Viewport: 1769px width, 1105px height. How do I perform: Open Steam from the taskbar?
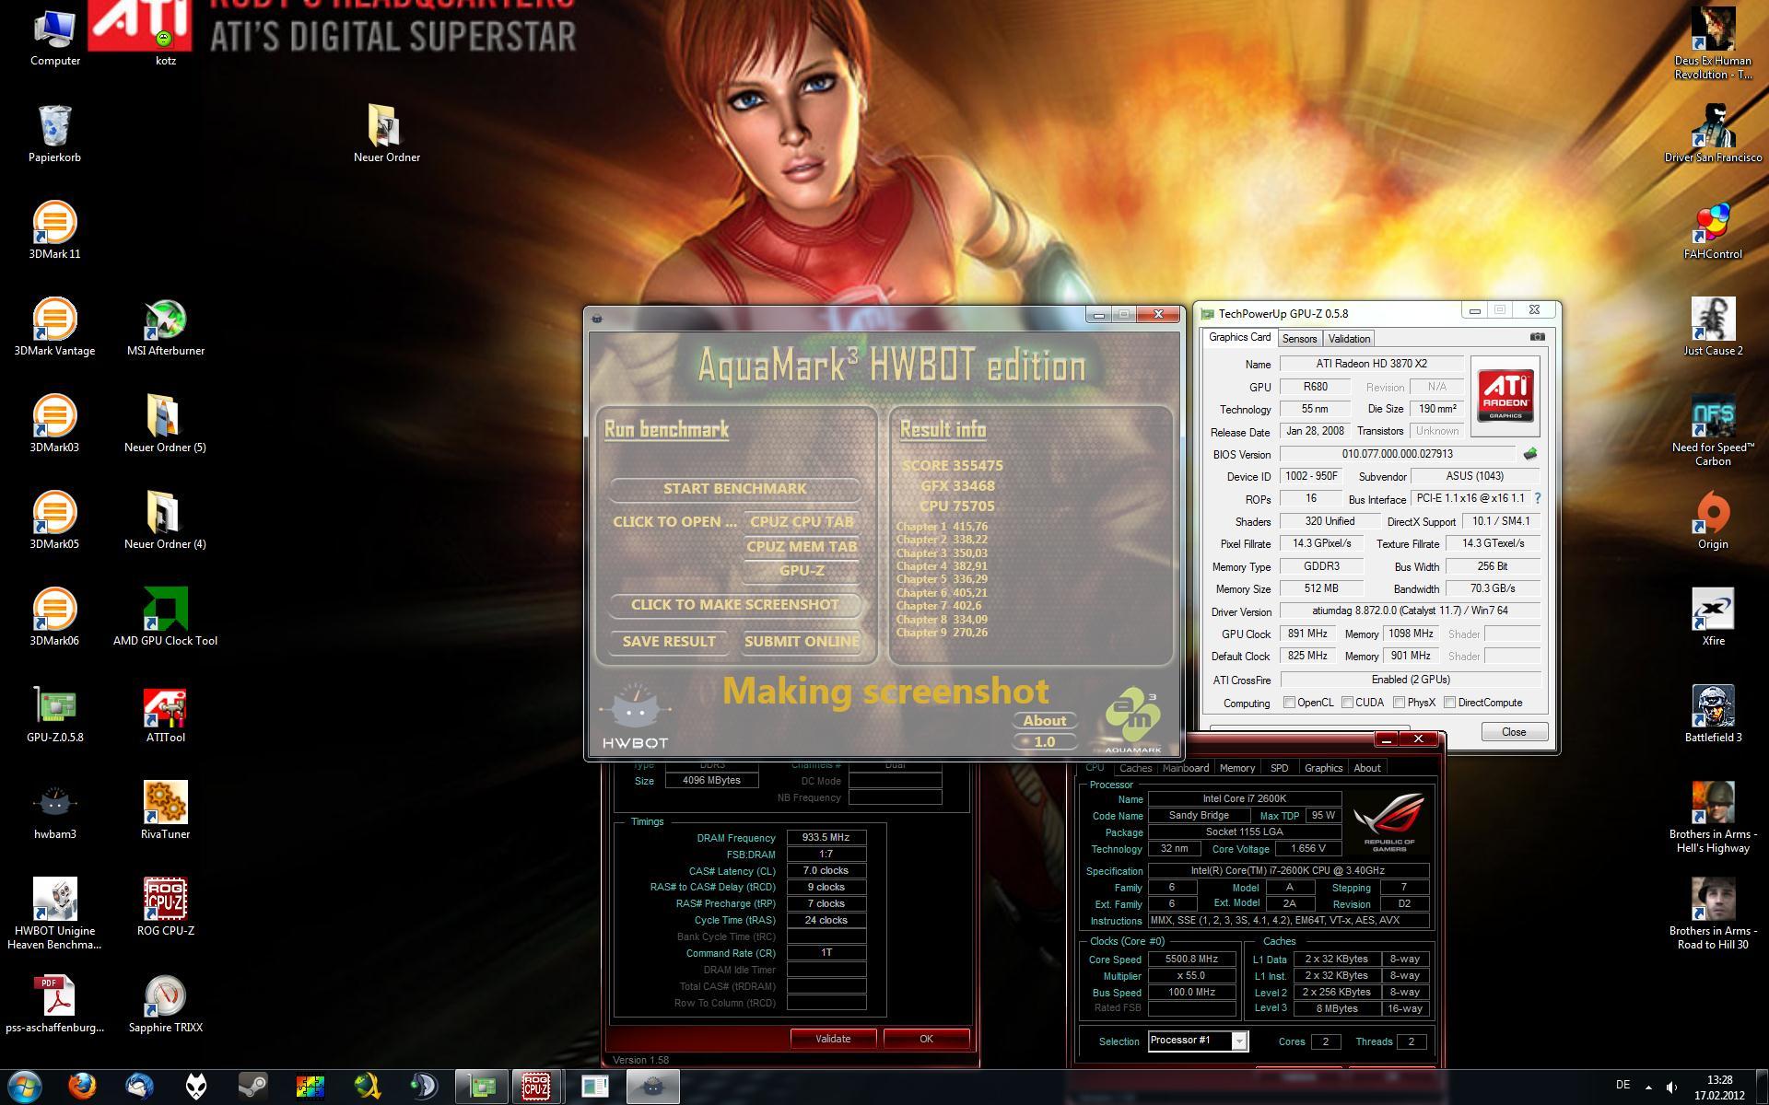pyautogui.click(x=252, y=1087)
